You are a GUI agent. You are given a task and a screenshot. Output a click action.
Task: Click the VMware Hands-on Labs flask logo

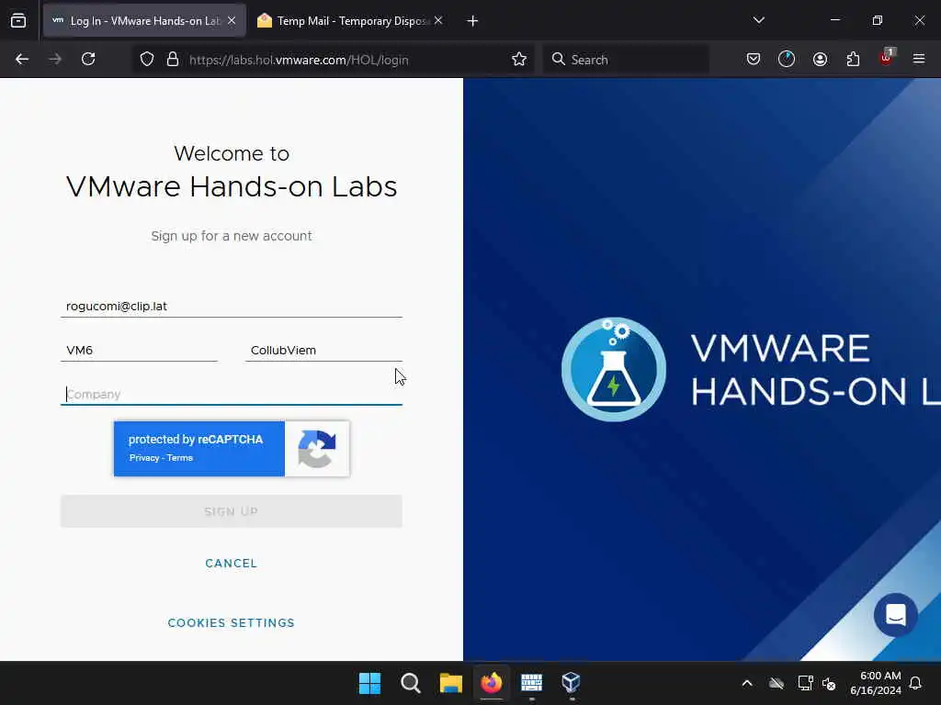click(x=613, y=369)
